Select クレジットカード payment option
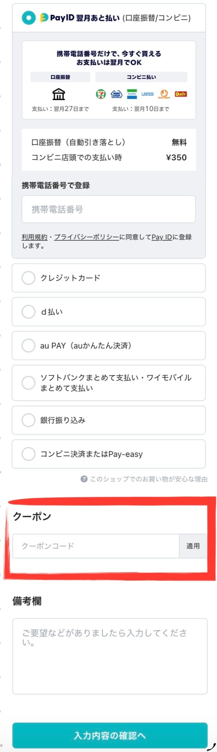 pos(29,278)
